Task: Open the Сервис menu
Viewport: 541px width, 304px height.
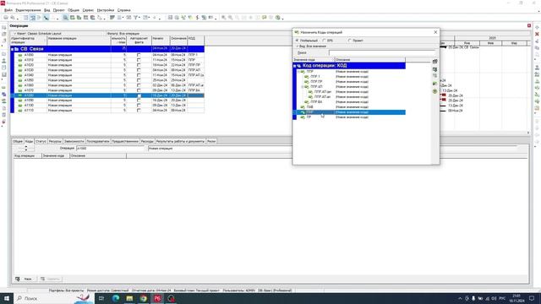Action: pyautogui.click(x=88, y=10)
